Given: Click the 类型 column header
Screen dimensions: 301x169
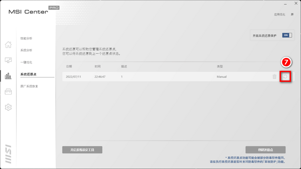Looking at the screenshot, I should 220,66.
